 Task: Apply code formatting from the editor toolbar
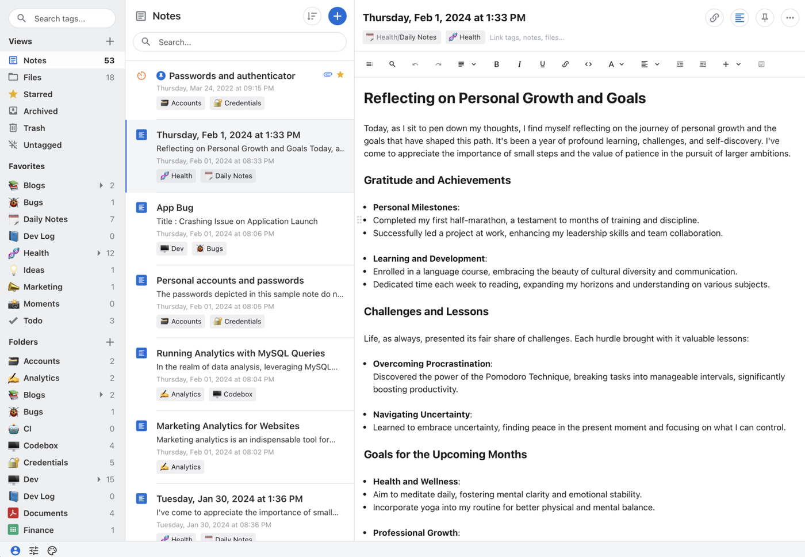pyautogui.click(x=588, y=64)
